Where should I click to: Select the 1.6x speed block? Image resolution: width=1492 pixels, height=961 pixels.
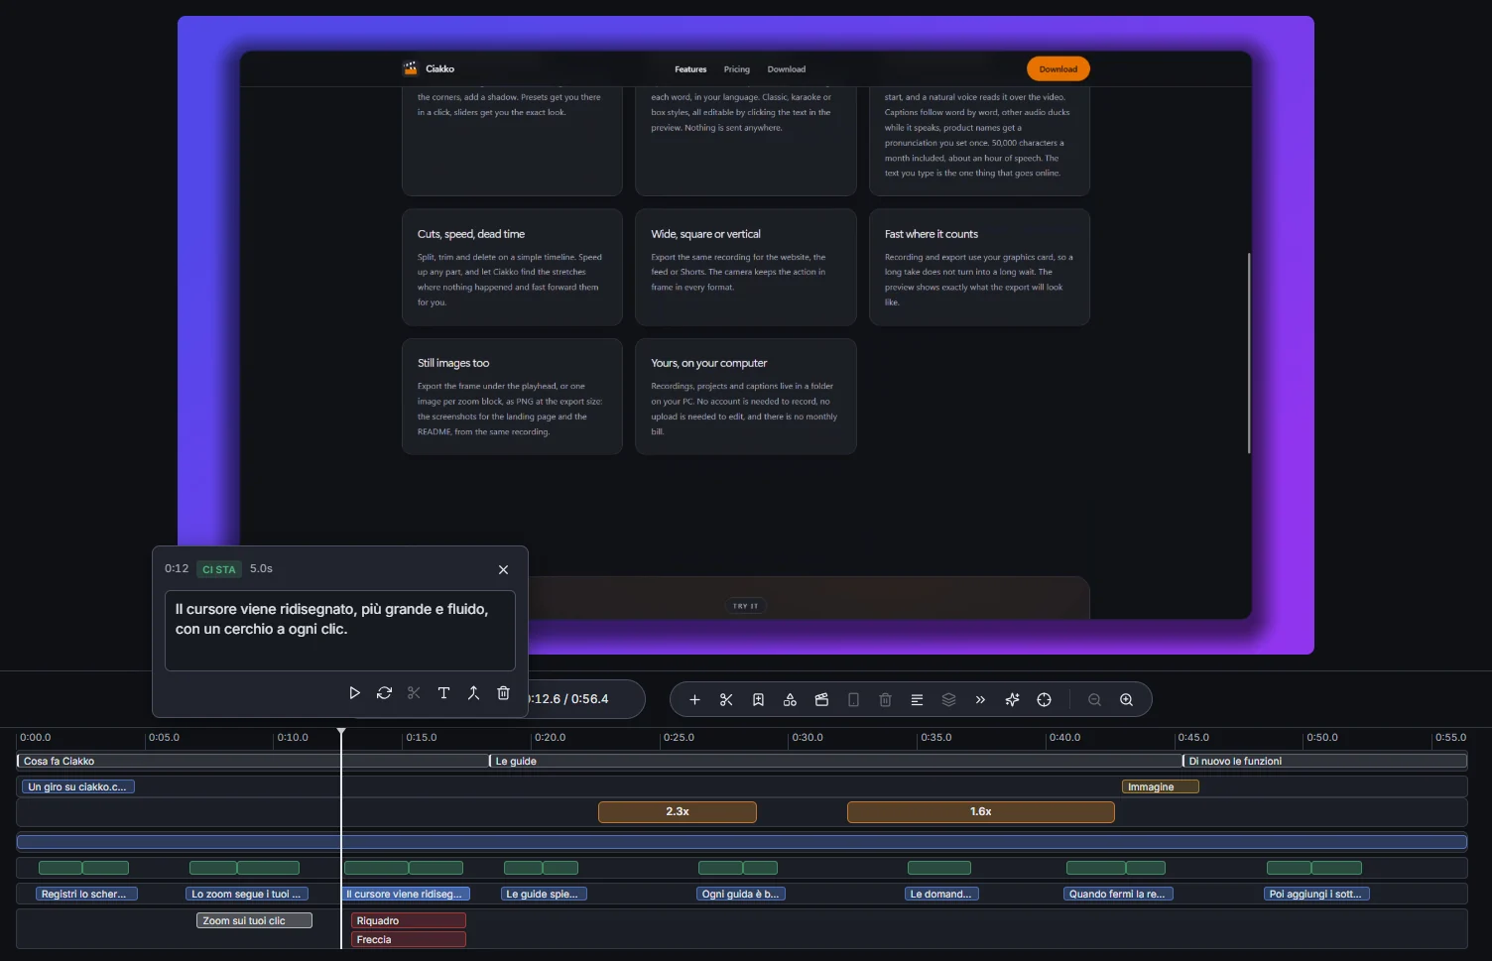click(x=981, y=812)
